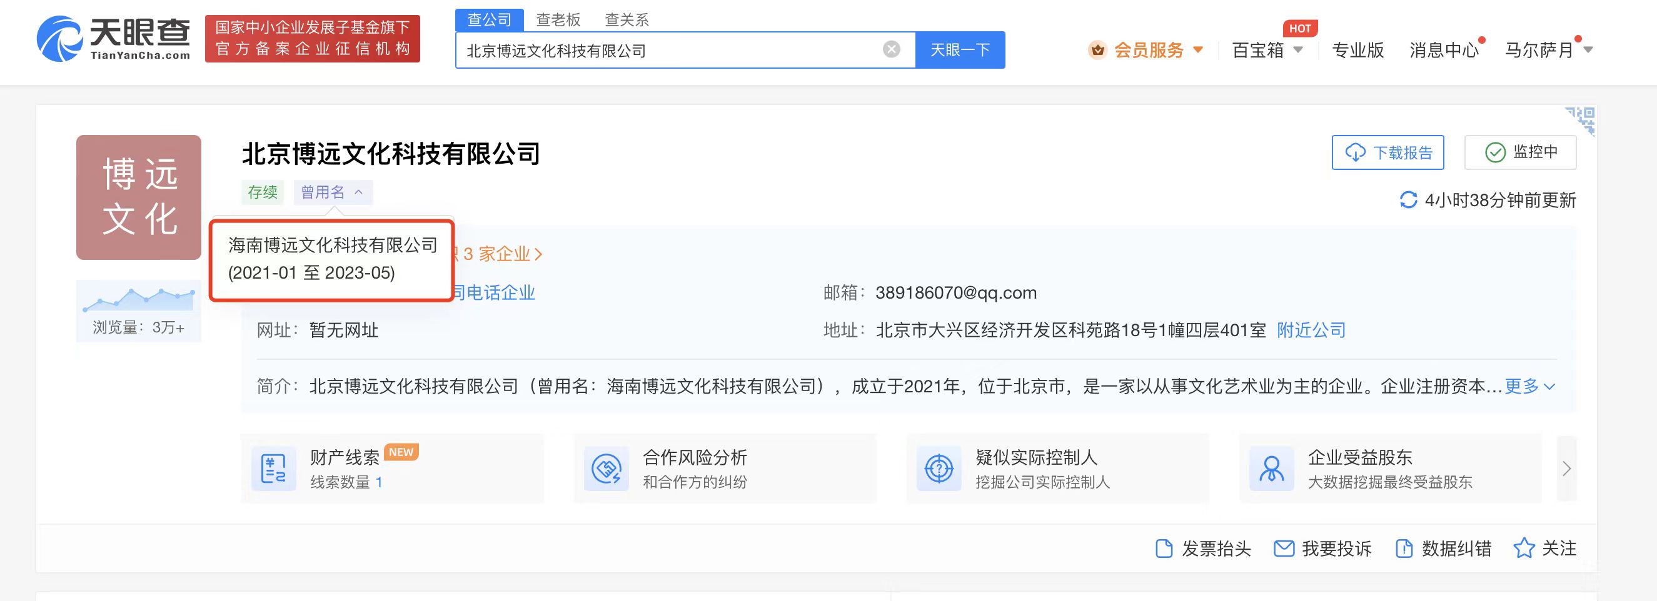
Task: Click the former name 海南博远文化科技有限公司 in the popup
Action: coord(333,245)
